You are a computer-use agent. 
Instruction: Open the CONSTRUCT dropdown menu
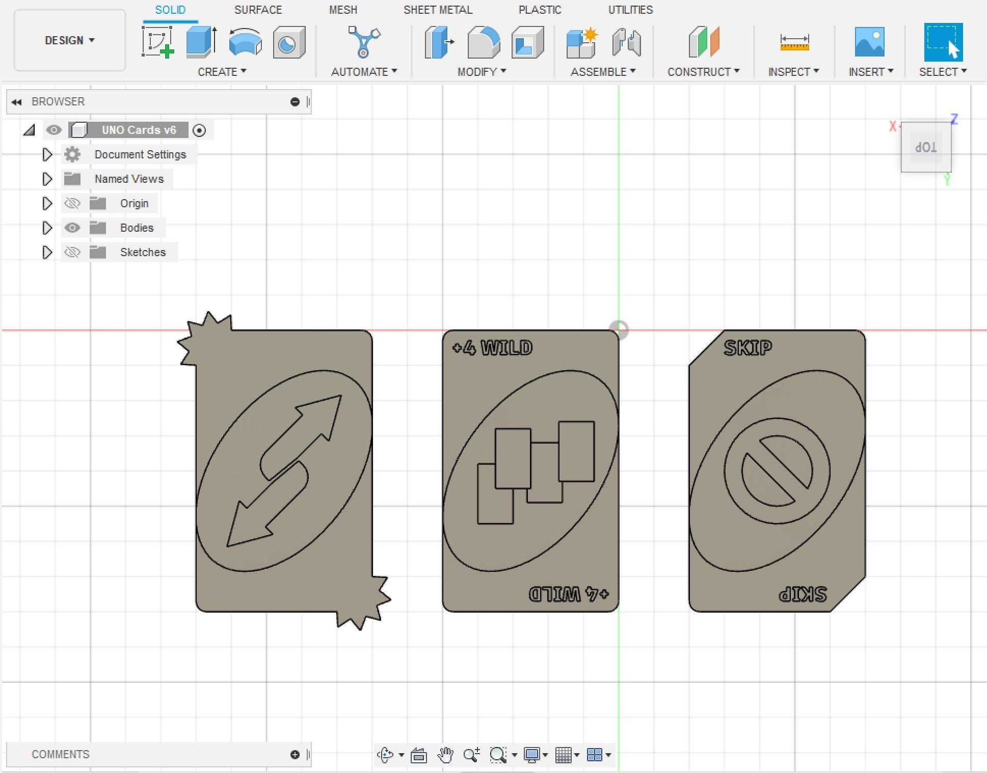coord(703,72)
